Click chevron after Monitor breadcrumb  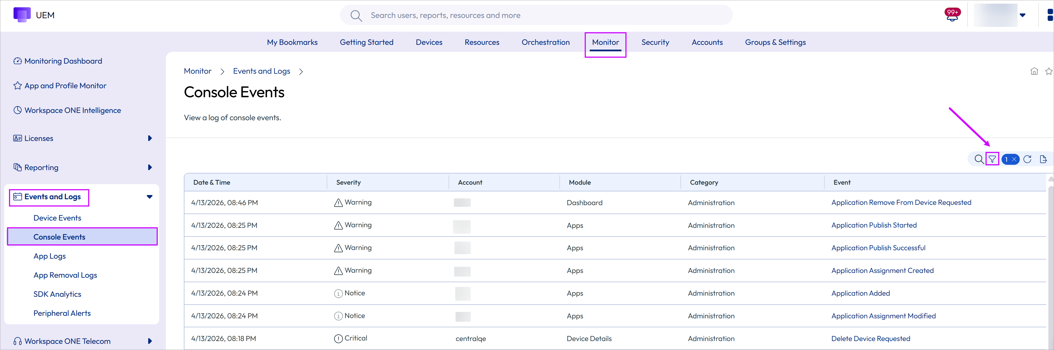222,72
